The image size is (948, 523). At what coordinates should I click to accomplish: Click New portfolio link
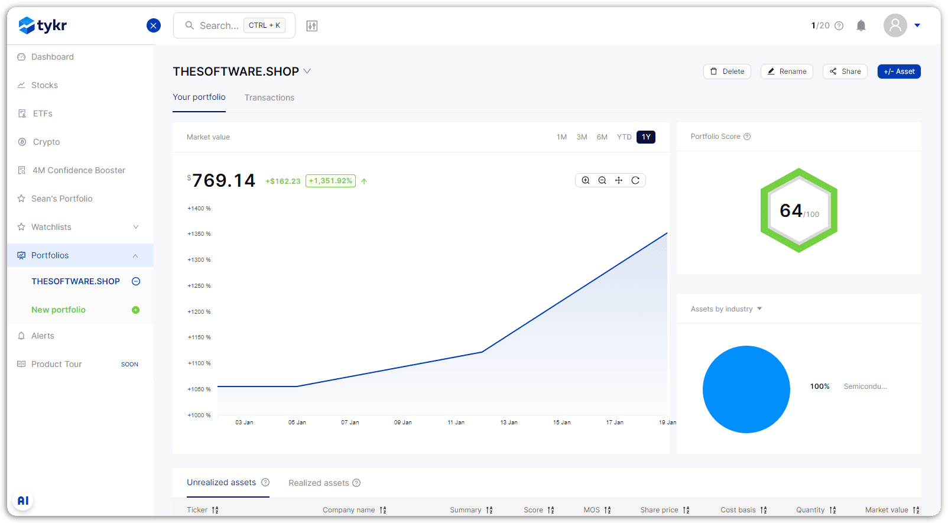point(59,310)
